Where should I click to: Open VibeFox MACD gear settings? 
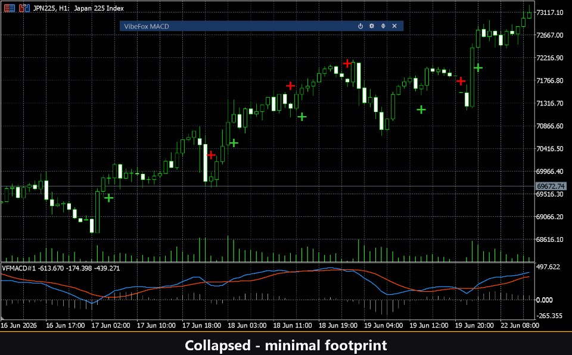click(372, 26)
